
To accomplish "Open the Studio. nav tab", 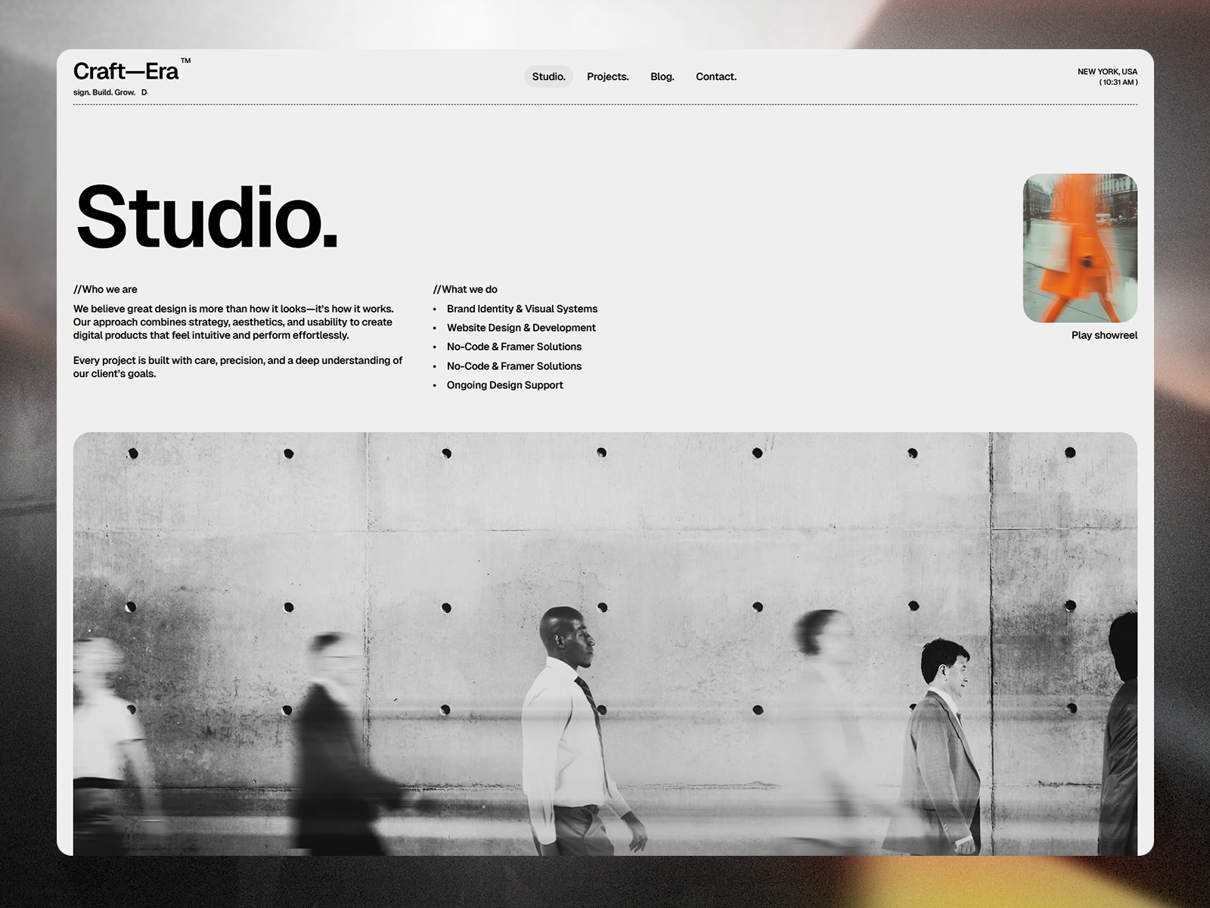I will pyautogui.click(x=548, y=76).
